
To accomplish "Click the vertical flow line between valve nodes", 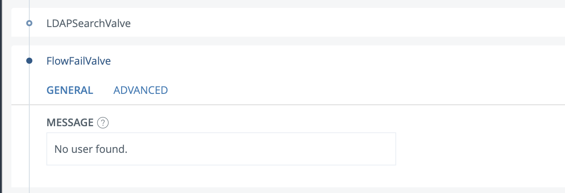I will pyautogui.click(x=29, y=42).
